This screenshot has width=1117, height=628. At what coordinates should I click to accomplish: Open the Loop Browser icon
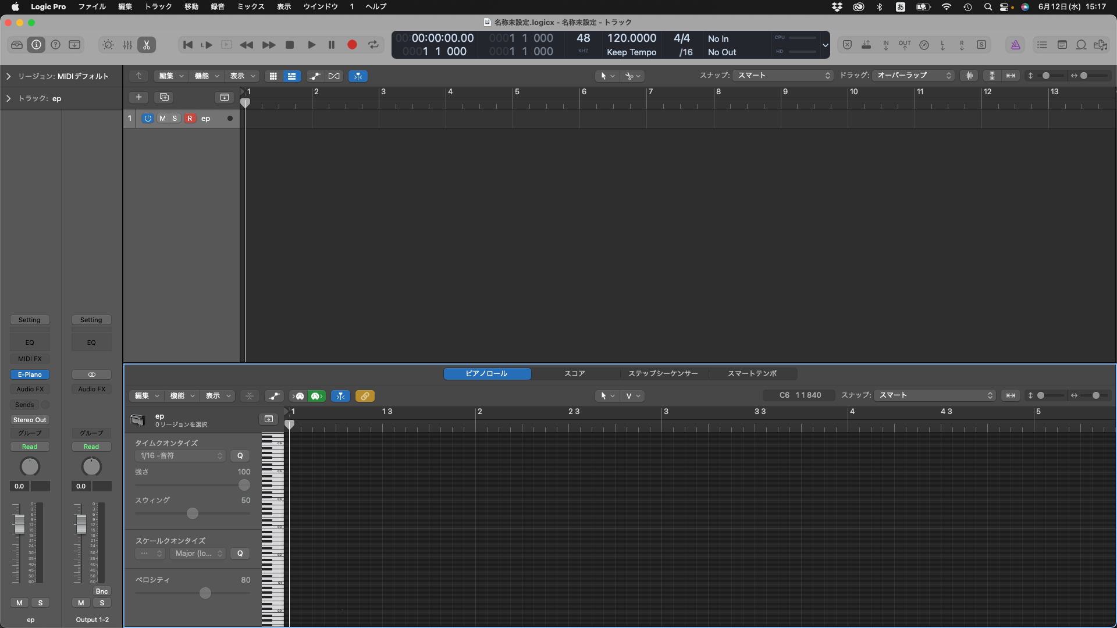[1081, 45]
